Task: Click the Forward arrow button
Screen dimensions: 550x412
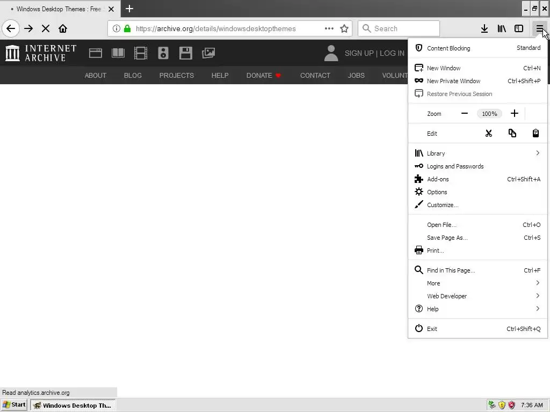Action: click(x=28, y=28)
